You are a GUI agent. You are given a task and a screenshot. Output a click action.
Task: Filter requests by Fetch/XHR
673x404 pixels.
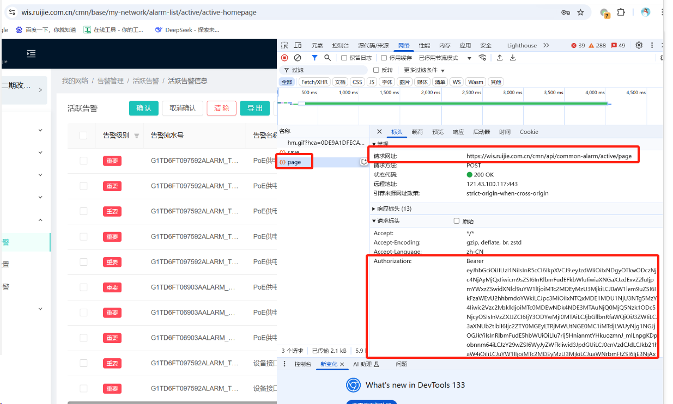coord(315,82)
